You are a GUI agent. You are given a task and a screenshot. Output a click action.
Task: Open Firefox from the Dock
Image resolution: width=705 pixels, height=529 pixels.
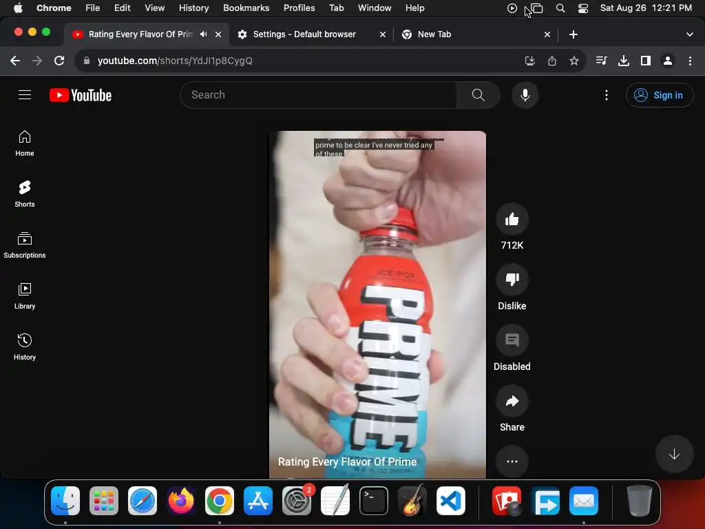181,501
